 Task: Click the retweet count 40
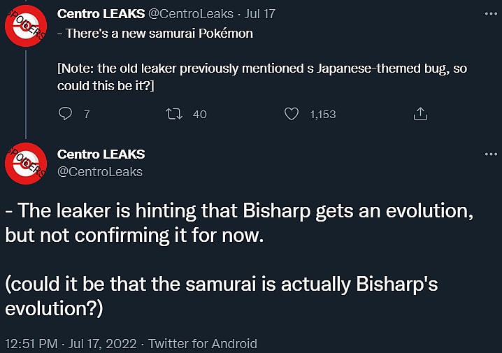click(x=199, y=114)
